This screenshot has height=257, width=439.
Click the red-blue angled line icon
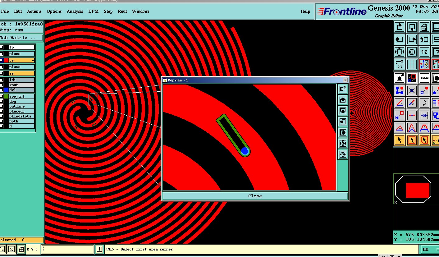pyautogui.click(x=400, y=103)
